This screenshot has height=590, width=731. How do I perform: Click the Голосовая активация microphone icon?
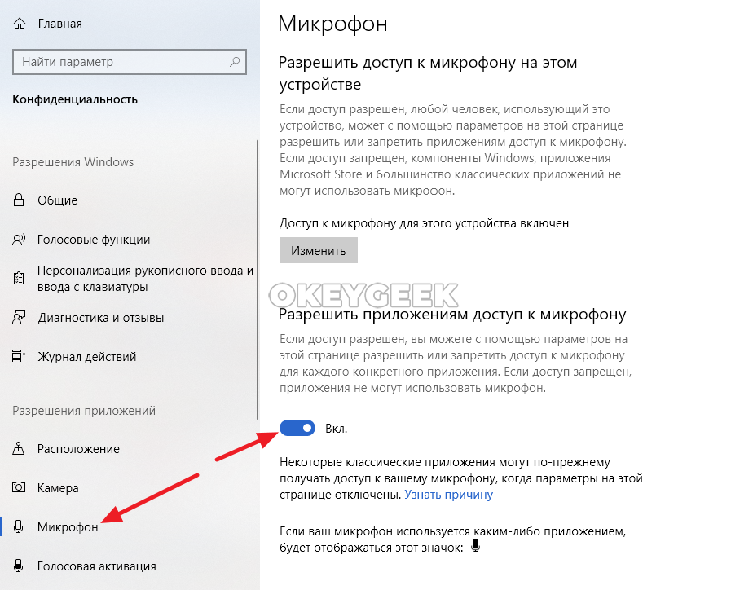[19, 566]
